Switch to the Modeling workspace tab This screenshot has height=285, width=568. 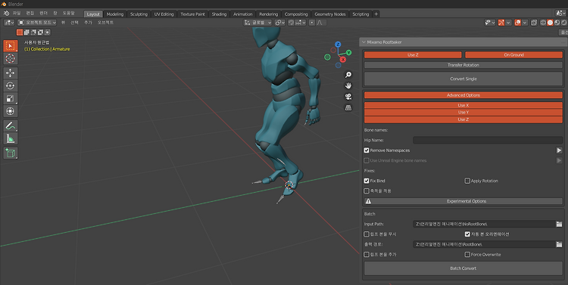(x=115, y=14)
